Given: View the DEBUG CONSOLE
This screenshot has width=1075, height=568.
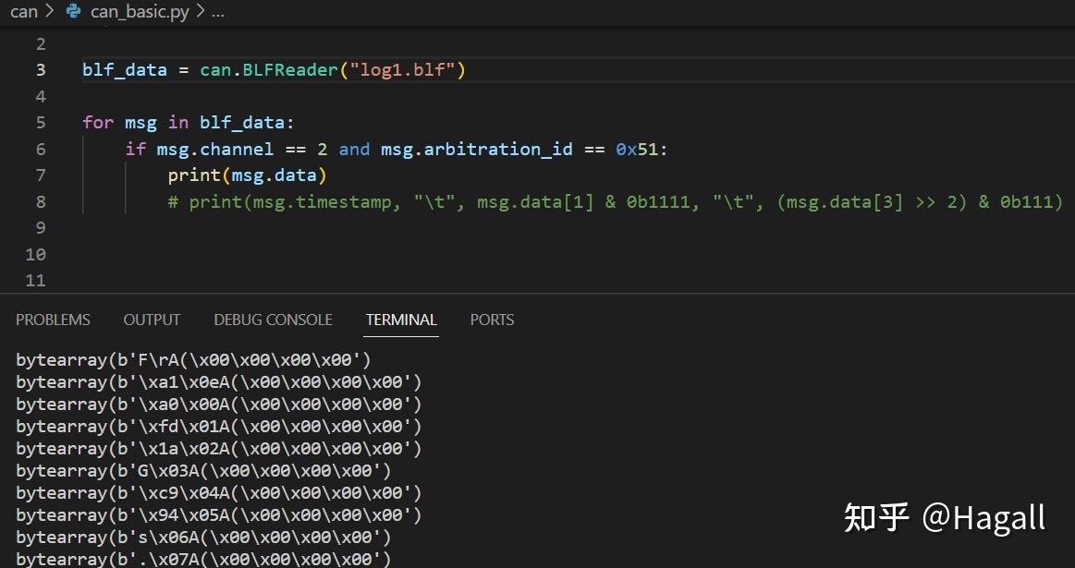Looking at the screenshot, I should coord(273,320).
